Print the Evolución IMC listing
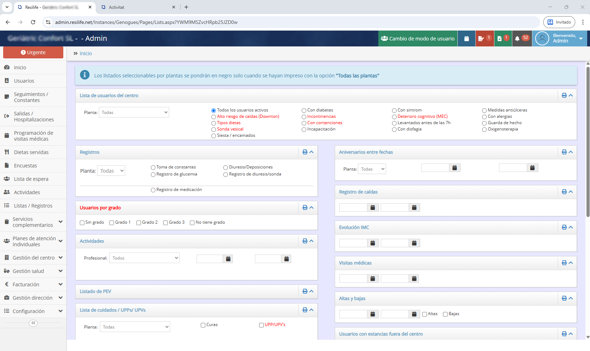590x351 pixels. point(564,227)
